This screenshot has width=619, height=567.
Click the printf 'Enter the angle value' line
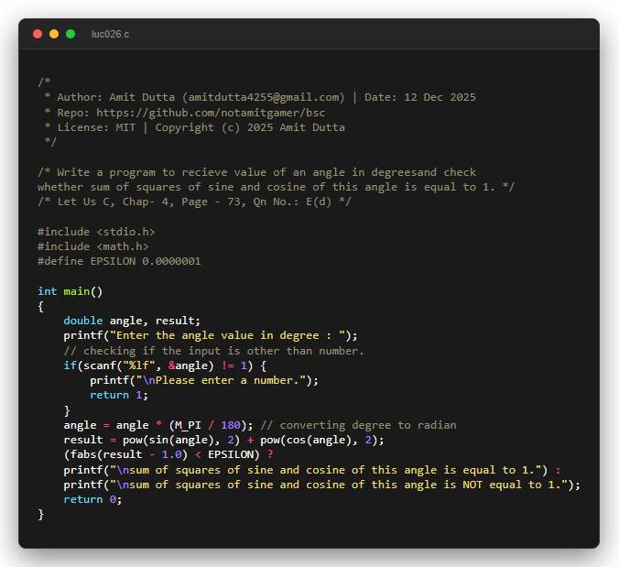pos(211,335)
